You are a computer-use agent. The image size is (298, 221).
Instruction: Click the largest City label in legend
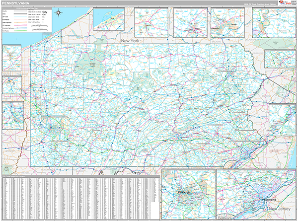pos(45,12)
